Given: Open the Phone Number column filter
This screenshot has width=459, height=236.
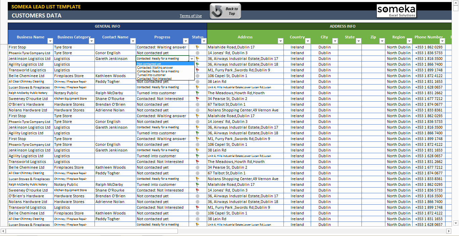Looking at the screenshot, I should pyautogui.click(x=442, y=41).
